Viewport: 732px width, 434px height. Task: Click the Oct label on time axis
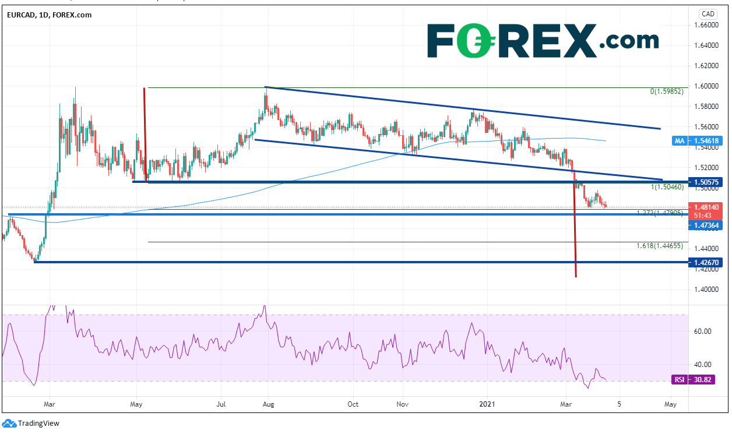pos(353,403)
